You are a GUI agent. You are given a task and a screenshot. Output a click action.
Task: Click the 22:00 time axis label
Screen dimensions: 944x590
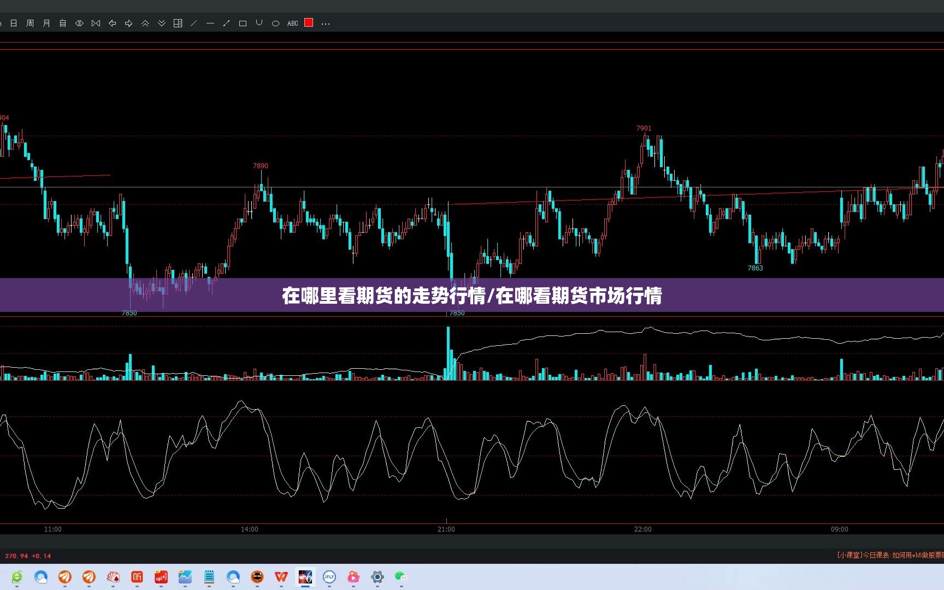[643, 529]
